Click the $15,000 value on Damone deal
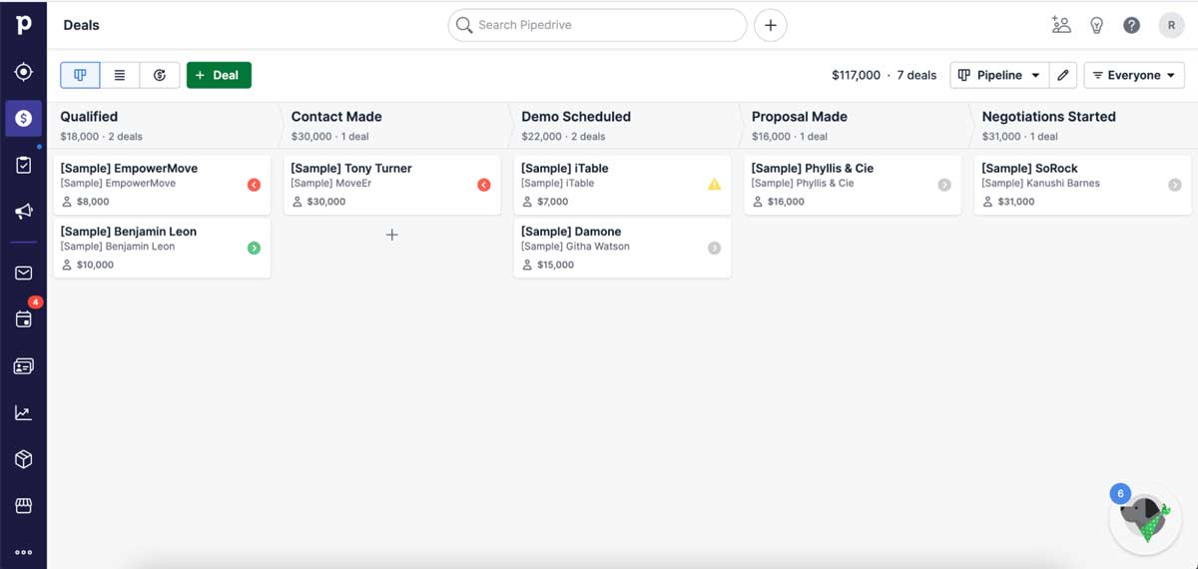 click(556, 265)
